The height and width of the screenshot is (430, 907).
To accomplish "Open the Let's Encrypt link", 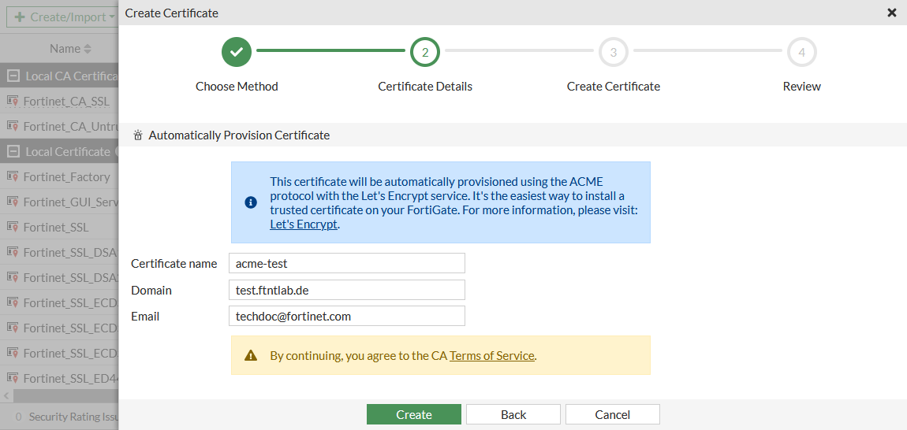I will point(303,224).
